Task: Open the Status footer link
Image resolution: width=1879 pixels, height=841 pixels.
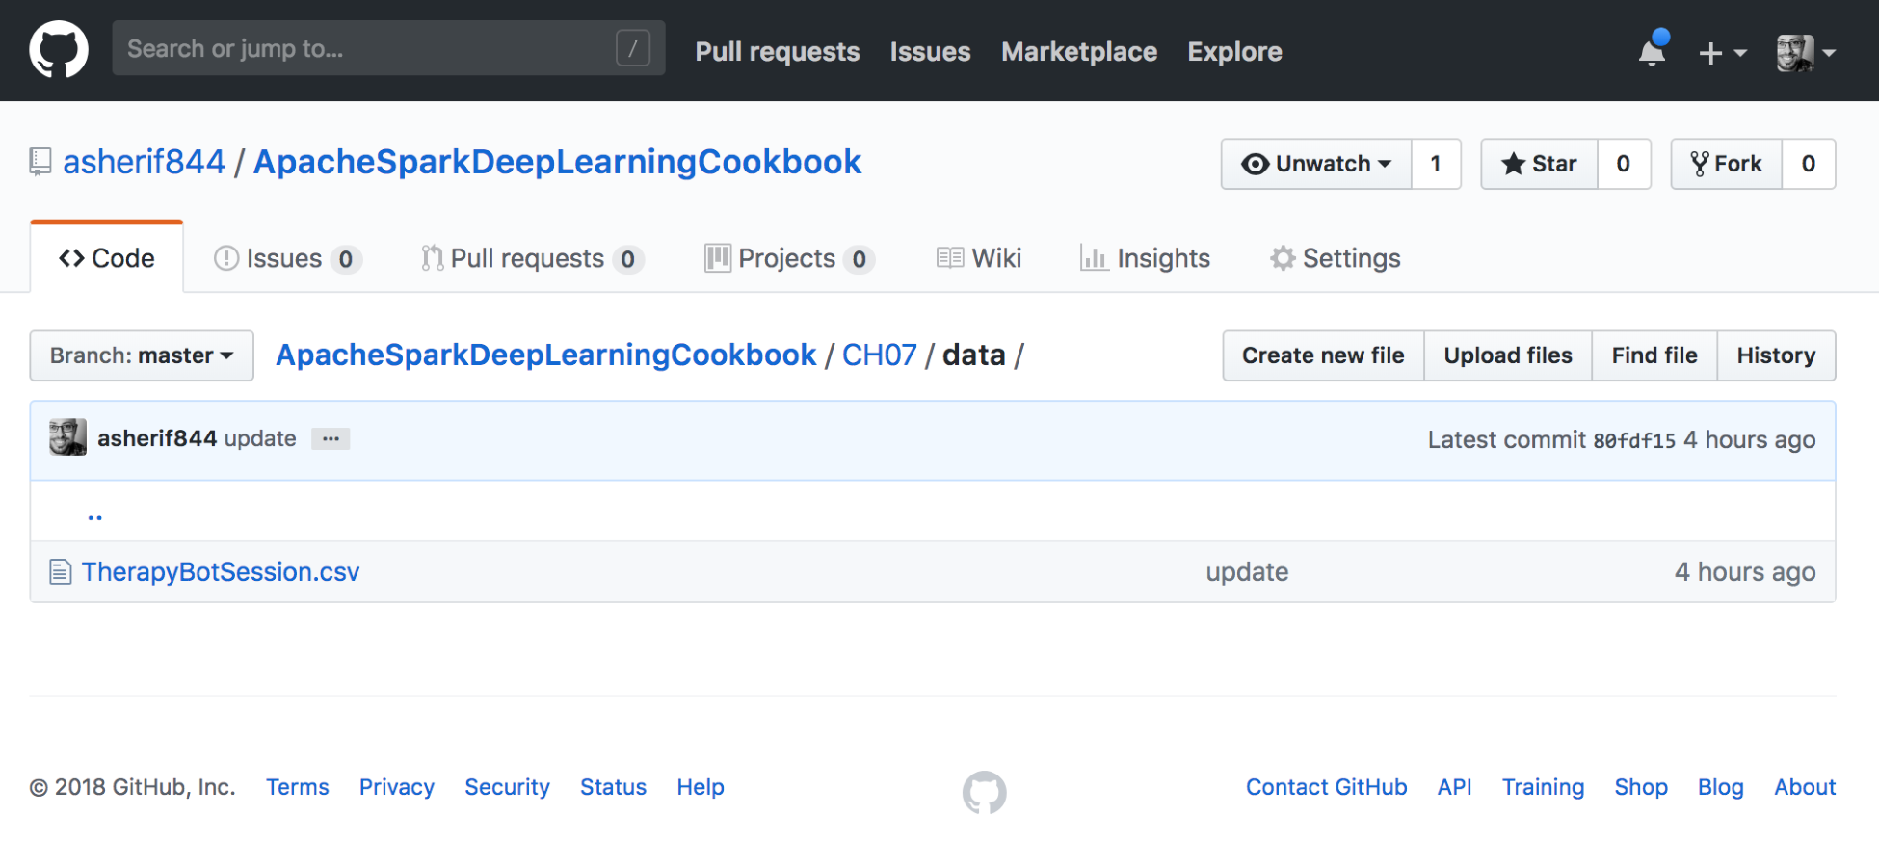Action: (613, 787)
